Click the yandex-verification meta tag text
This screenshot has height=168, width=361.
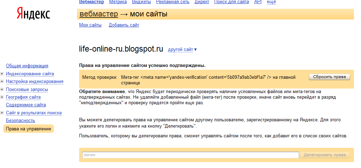tap(208, 80)
